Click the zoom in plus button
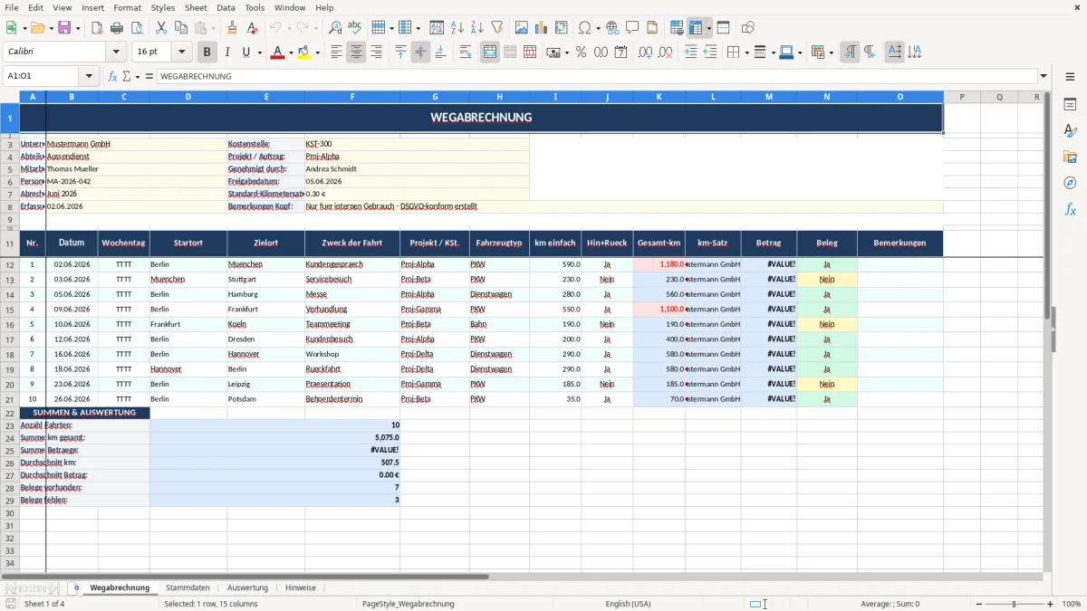The width and height of the screenshot is (1087, 611). click(x=1051, y=604)
